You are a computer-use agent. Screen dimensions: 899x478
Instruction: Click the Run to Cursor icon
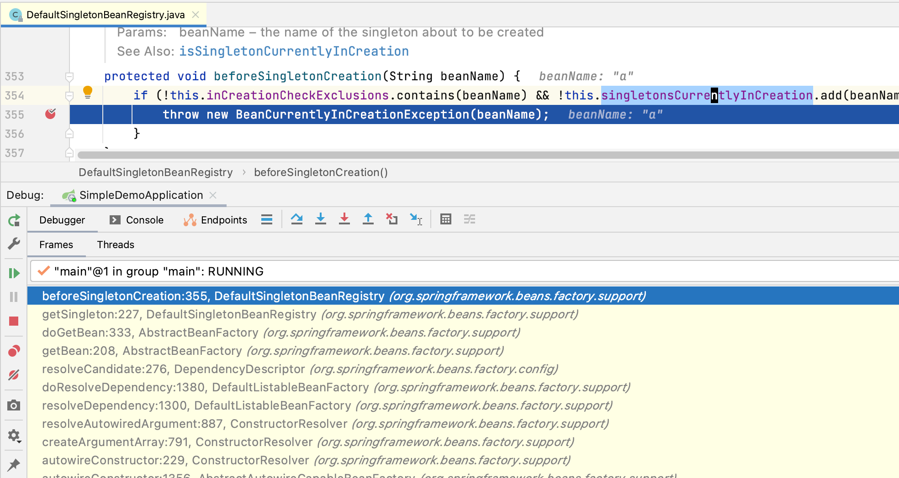click(x=416, y=219)
